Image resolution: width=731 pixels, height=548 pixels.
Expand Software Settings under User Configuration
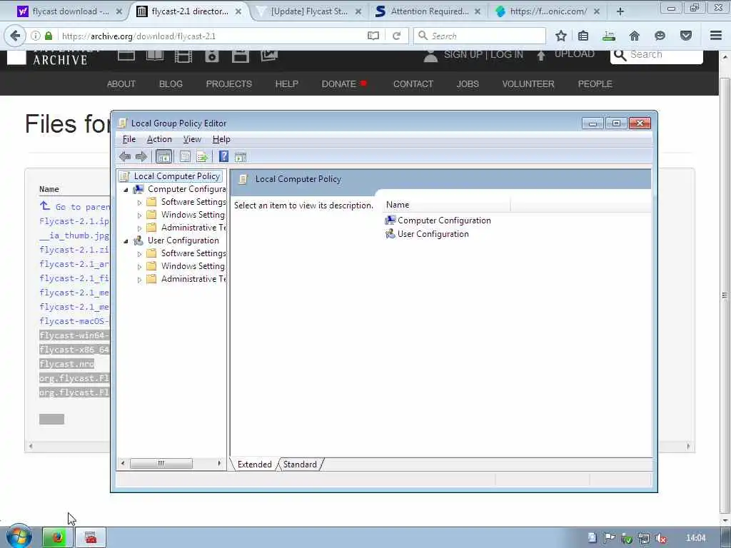tap(139, 254)
